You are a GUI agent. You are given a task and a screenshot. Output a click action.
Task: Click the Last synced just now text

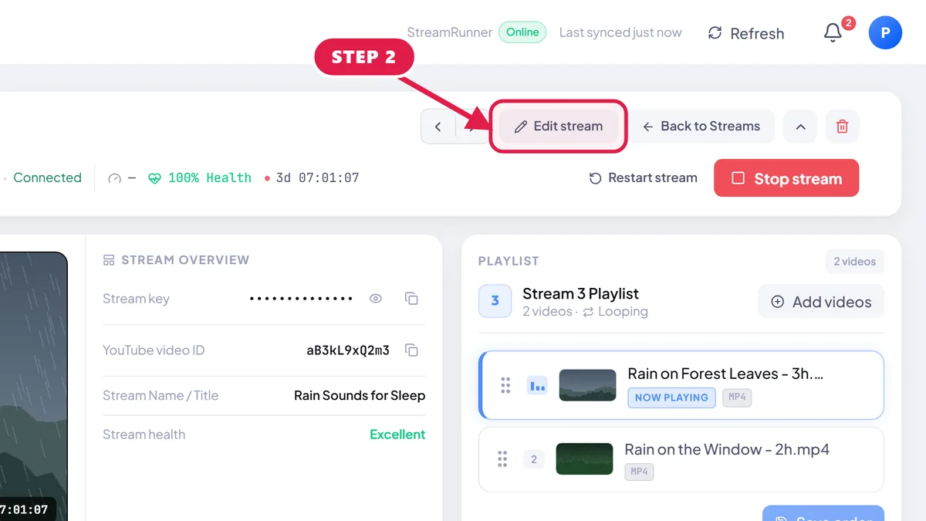tap(620, 32)
